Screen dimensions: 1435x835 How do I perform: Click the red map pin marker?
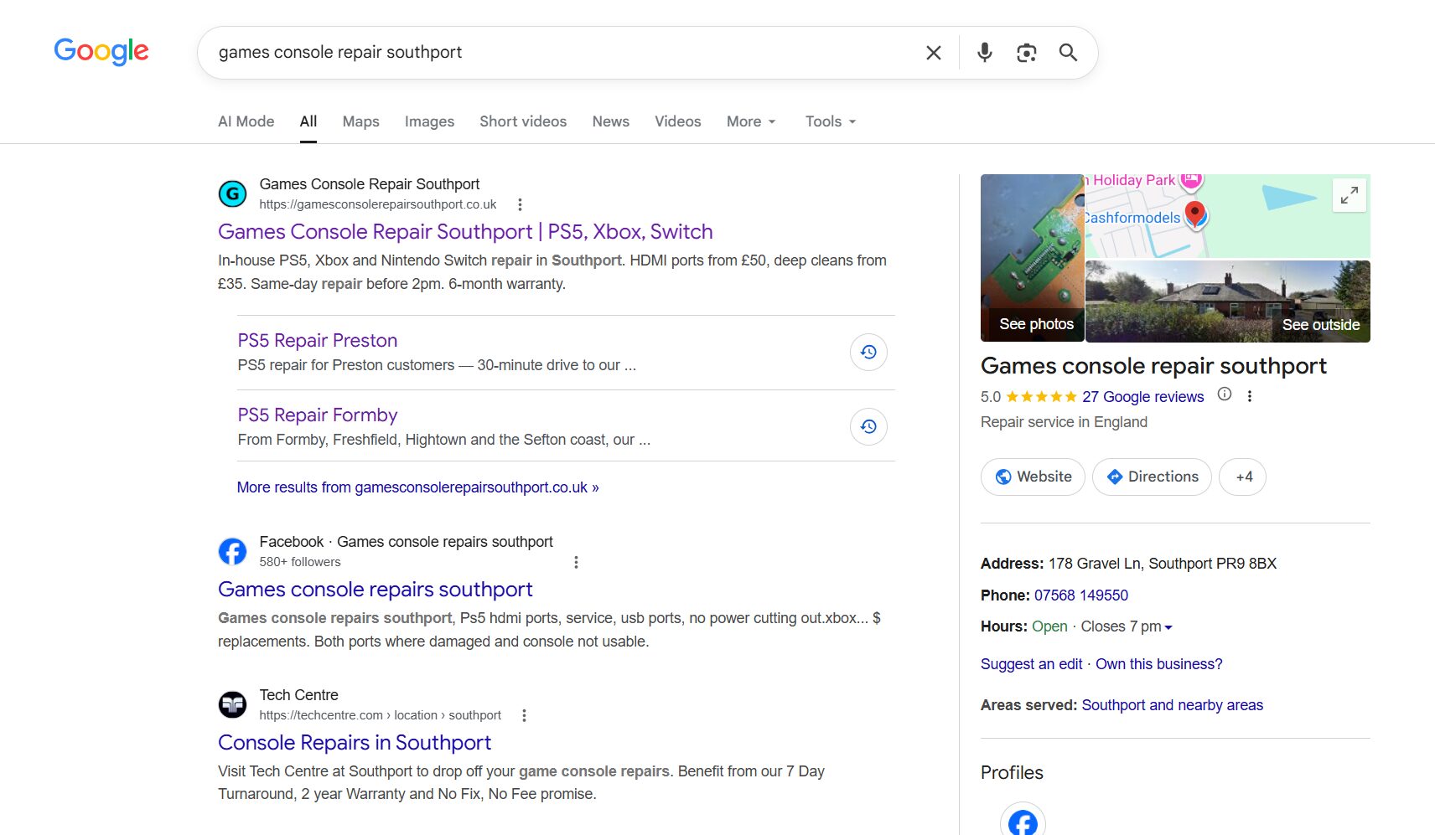point(1195,213)
